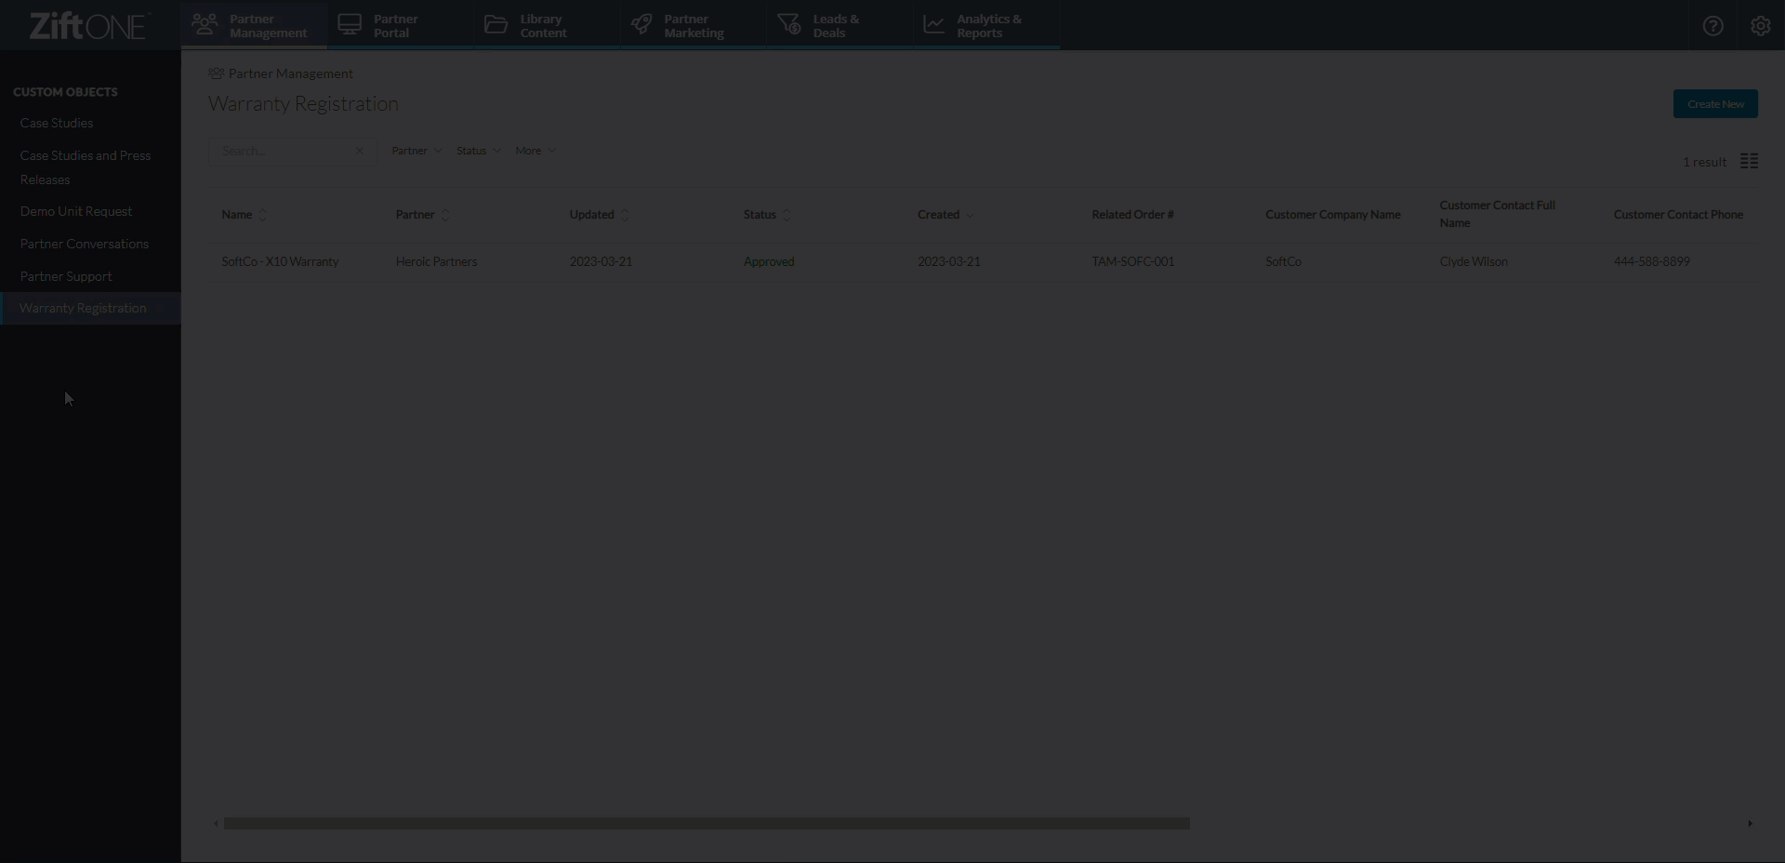Open the Status filter dropdown

click(x=478, y=150)
